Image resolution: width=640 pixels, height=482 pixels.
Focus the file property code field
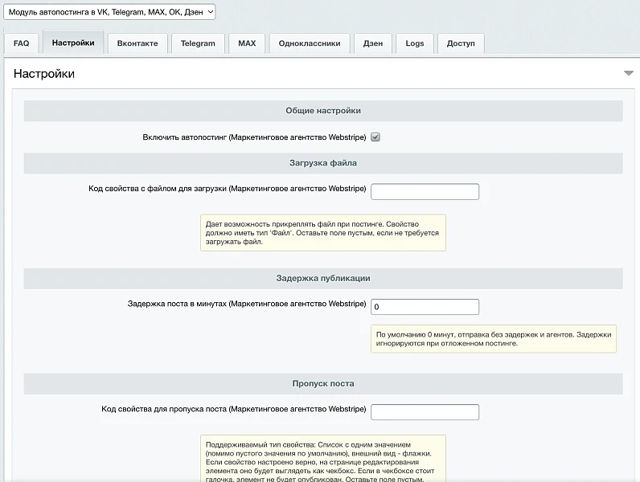tap(425, 192)
